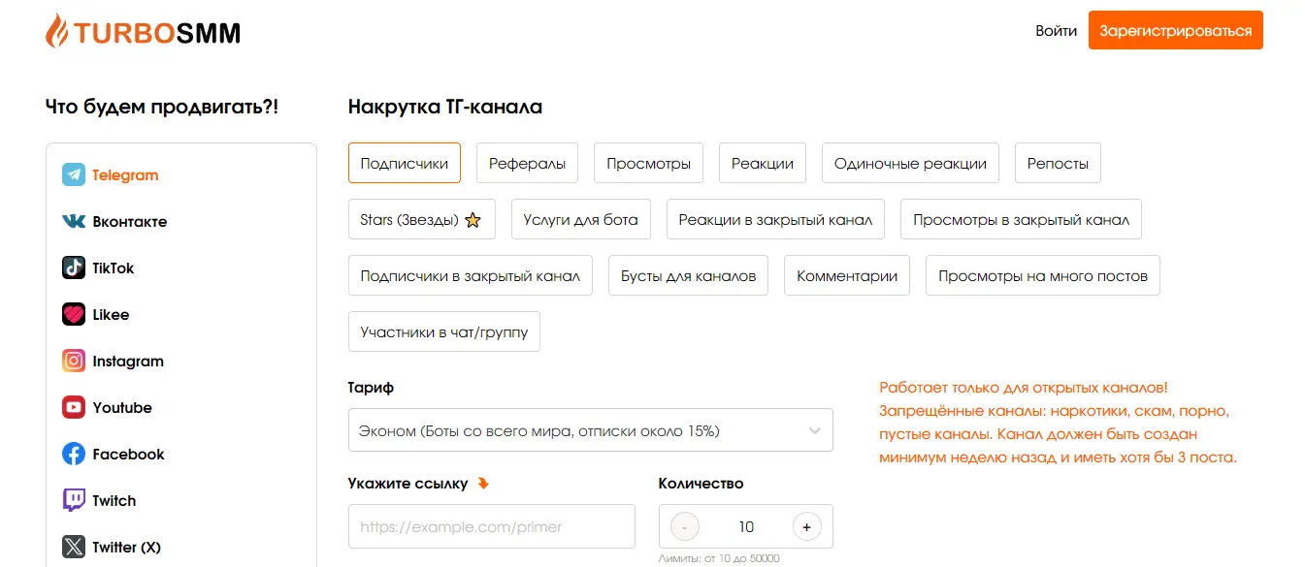Click the TurboSMM flame logo
This screenshot has width=1305, height=567.
pyautogui.click(x=57, y=32)
